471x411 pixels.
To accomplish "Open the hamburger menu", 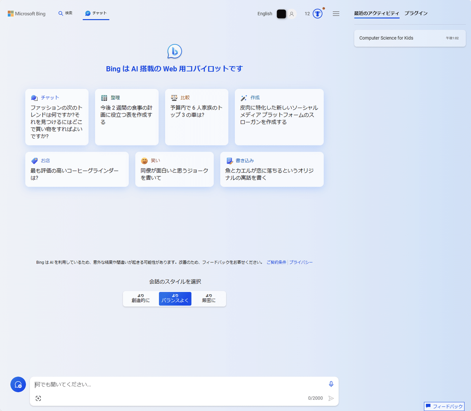I will [x=336, y=14].
